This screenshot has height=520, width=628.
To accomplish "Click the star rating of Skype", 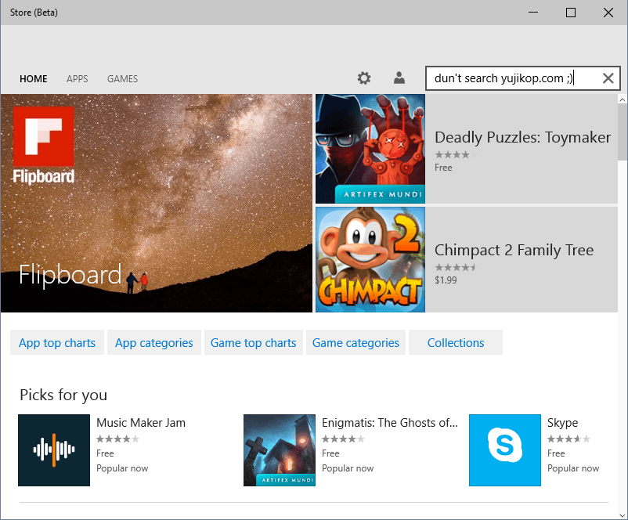I will [x=568, y=439].
